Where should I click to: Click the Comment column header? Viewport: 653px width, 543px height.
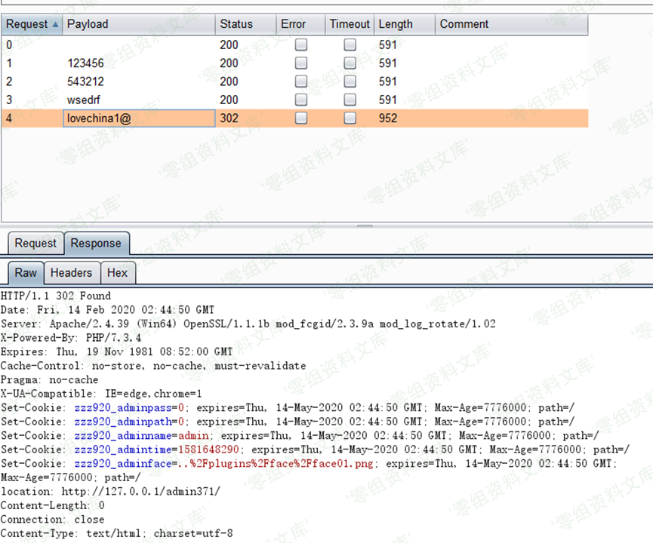coord(464,24)
